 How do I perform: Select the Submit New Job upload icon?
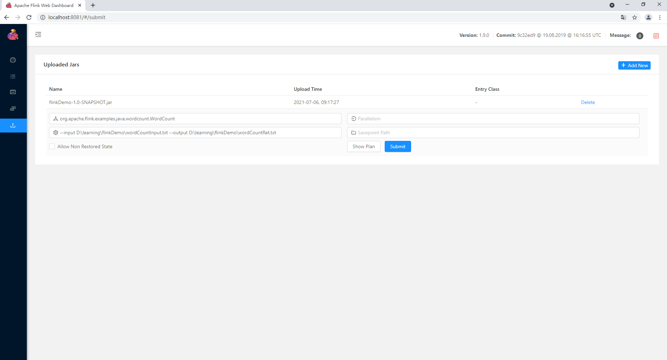click(13, 125)
